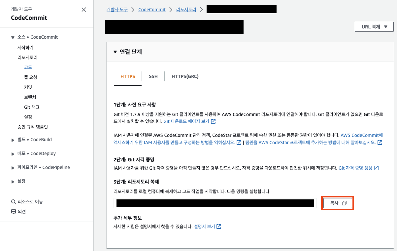Open 설정 under the CodeCommit section
Viewport: 397px width, 251px height.
28,117
